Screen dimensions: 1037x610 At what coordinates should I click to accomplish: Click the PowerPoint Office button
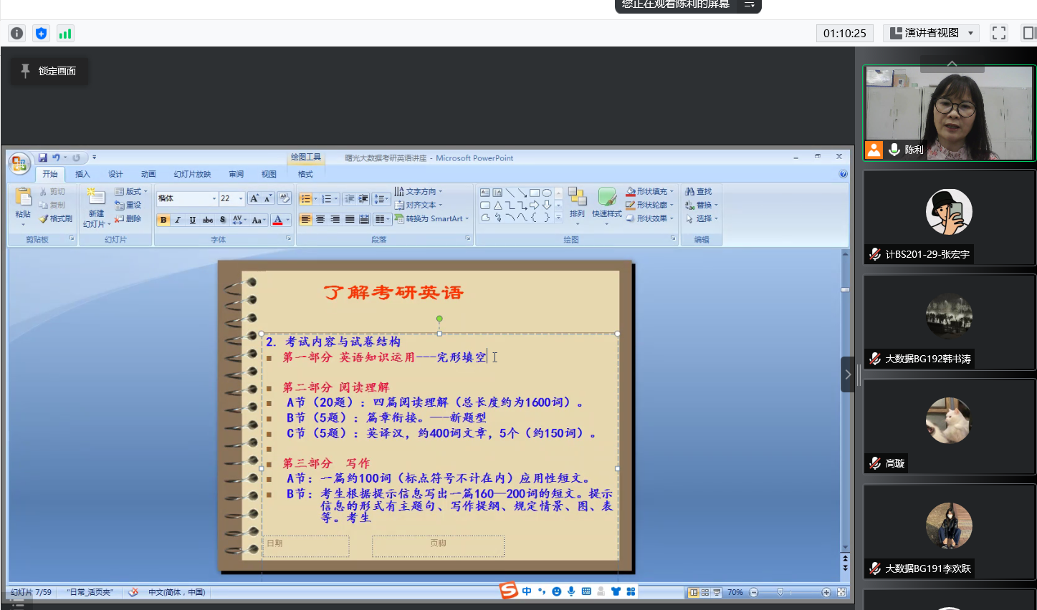point(19,164)
